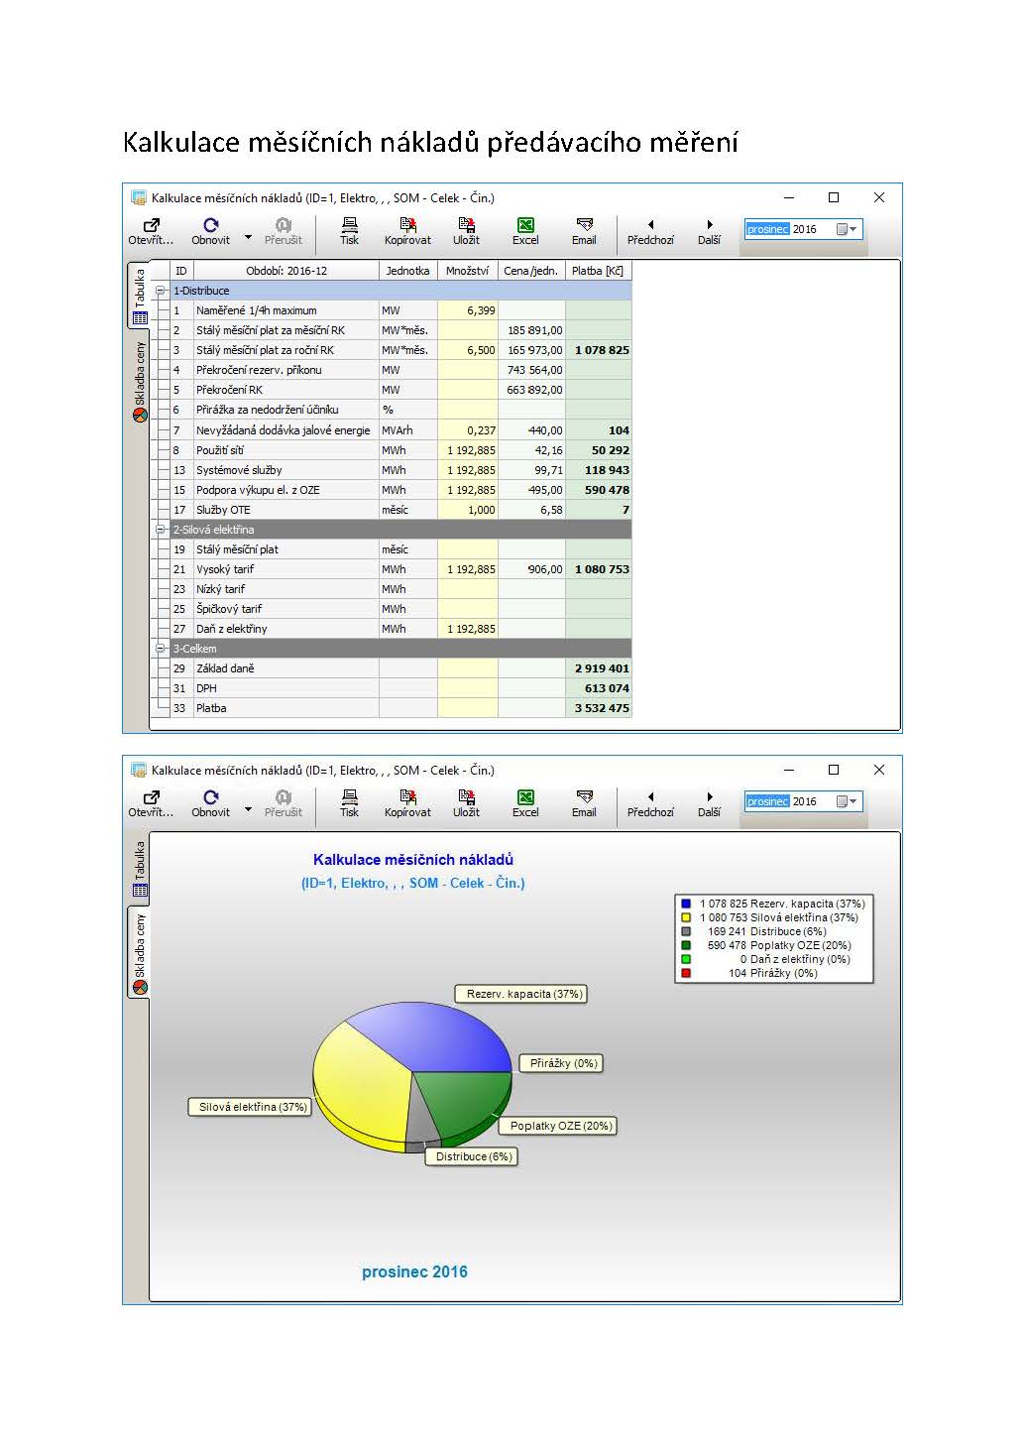Click Přirážky (0%) pie label
The image size is (1025, 1450).
(x=563, y=1063)
